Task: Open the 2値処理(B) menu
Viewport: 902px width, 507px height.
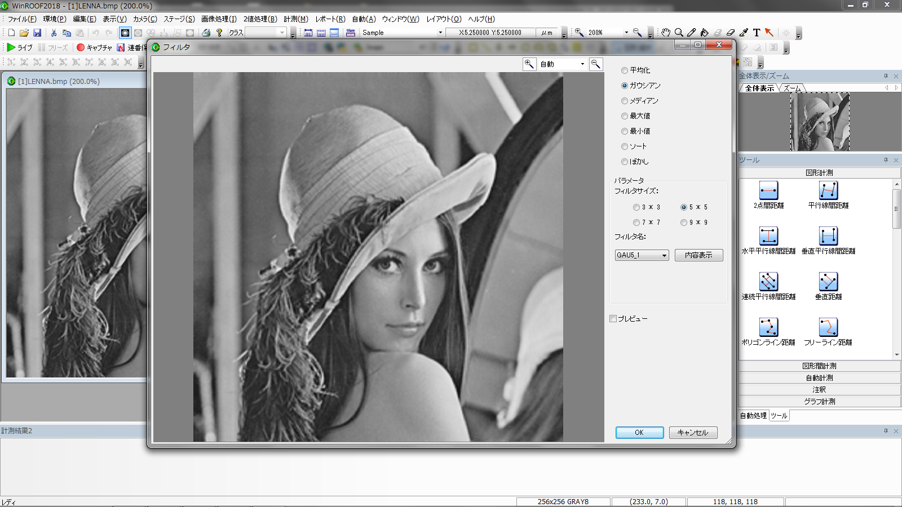Action: [260, 19]
